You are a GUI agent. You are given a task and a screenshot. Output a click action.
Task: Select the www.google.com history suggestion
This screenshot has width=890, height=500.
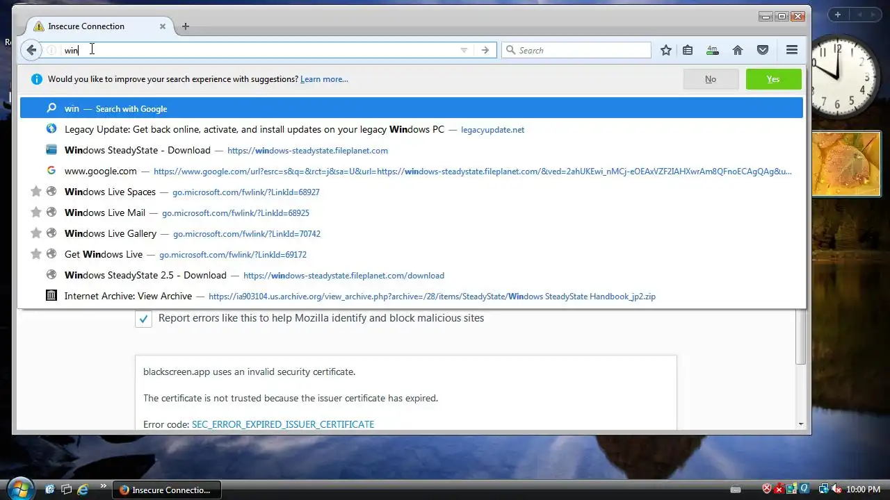click(x=412, y=171)
